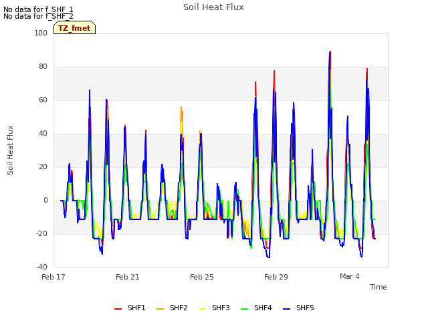Click the -40 y-axis tick label
This screenshot has width=428, height=321.
[41, 267]
